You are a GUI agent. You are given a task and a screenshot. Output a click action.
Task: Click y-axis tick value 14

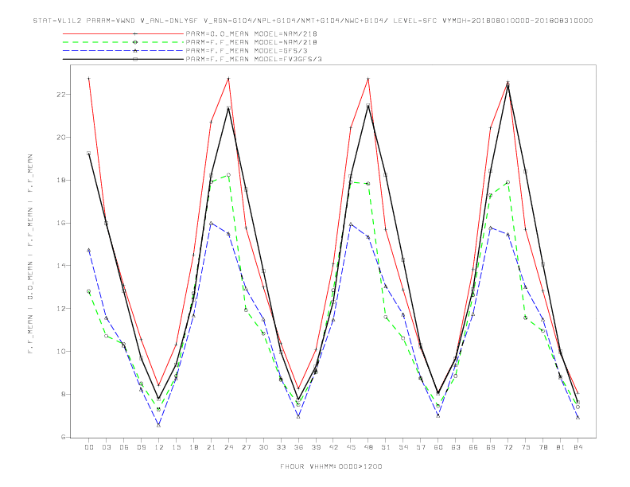tap(61, 266)
